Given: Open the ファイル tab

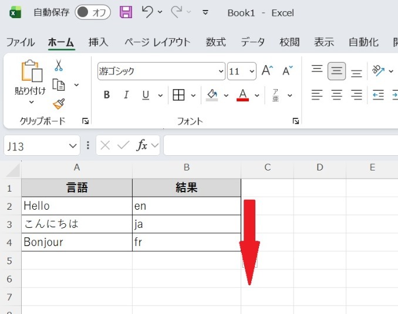Looking at the screenshot, I should pyautogui.click(x=21, y=42).
